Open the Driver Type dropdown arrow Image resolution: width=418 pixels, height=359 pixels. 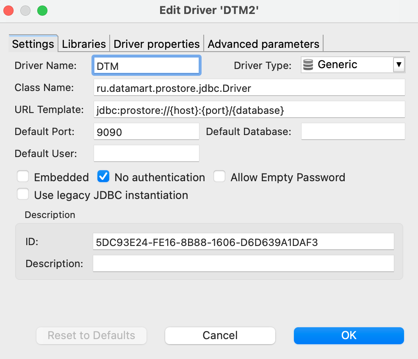(x=398, y=65)
